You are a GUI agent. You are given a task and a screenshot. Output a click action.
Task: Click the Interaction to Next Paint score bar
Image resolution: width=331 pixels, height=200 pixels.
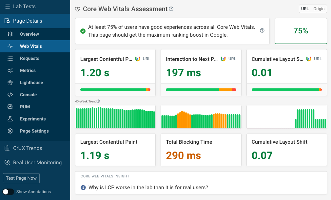point(201,89)
